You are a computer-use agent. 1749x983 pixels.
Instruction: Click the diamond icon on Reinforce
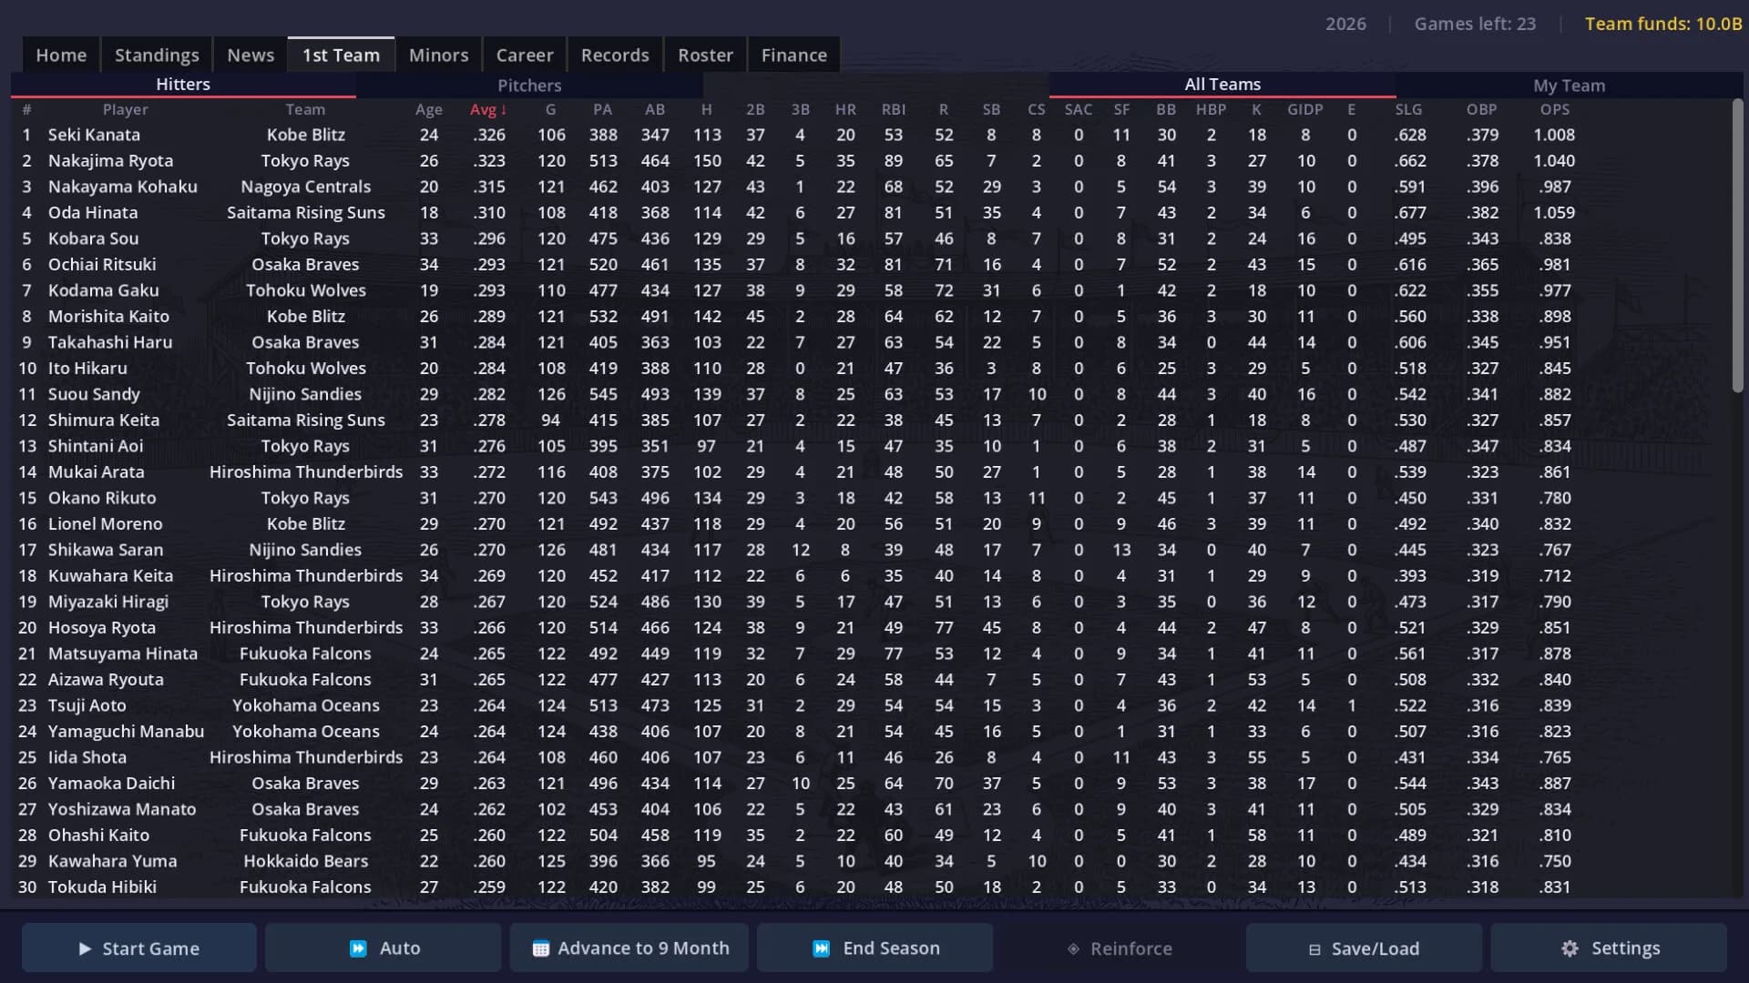point(1073,948)
